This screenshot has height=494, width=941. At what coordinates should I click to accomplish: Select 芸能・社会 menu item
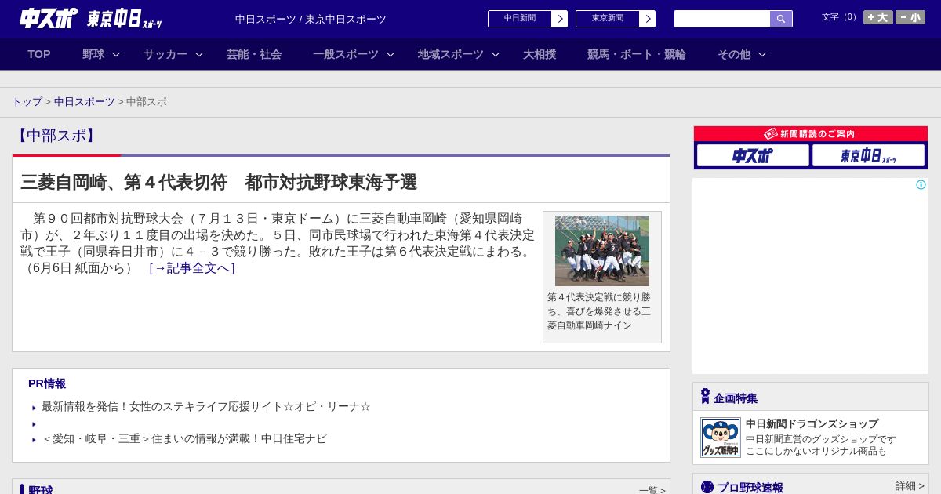point(254,54)
